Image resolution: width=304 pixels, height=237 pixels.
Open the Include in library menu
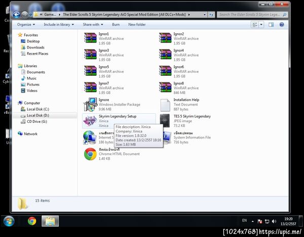[x=59, y=25]
